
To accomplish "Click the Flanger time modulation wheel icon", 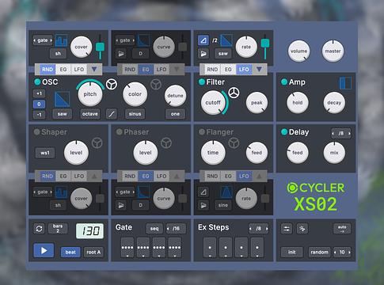I will [234, 142].
